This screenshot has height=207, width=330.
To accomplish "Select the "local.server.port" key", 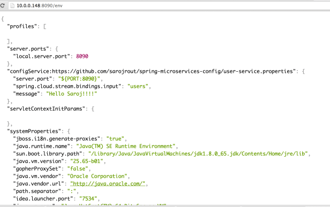I will pyautogui.click(x=41, y=56).
